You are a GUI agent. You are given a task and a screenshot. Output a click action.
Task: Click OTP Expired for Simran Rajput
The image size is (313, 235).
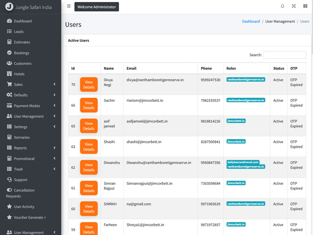pyautogui.click(x=296, y=186)
